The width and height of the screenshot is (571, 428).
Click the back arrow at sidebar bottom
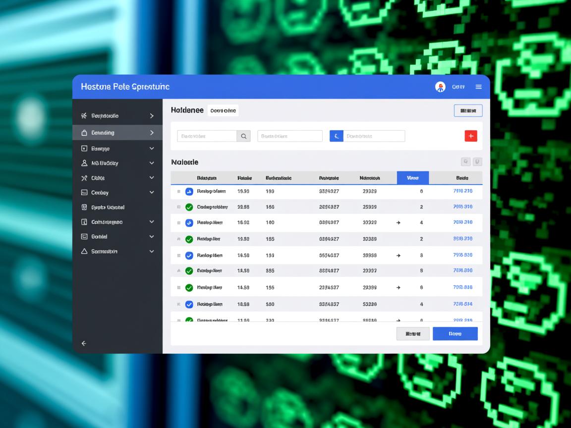click(x=84, y=343)
